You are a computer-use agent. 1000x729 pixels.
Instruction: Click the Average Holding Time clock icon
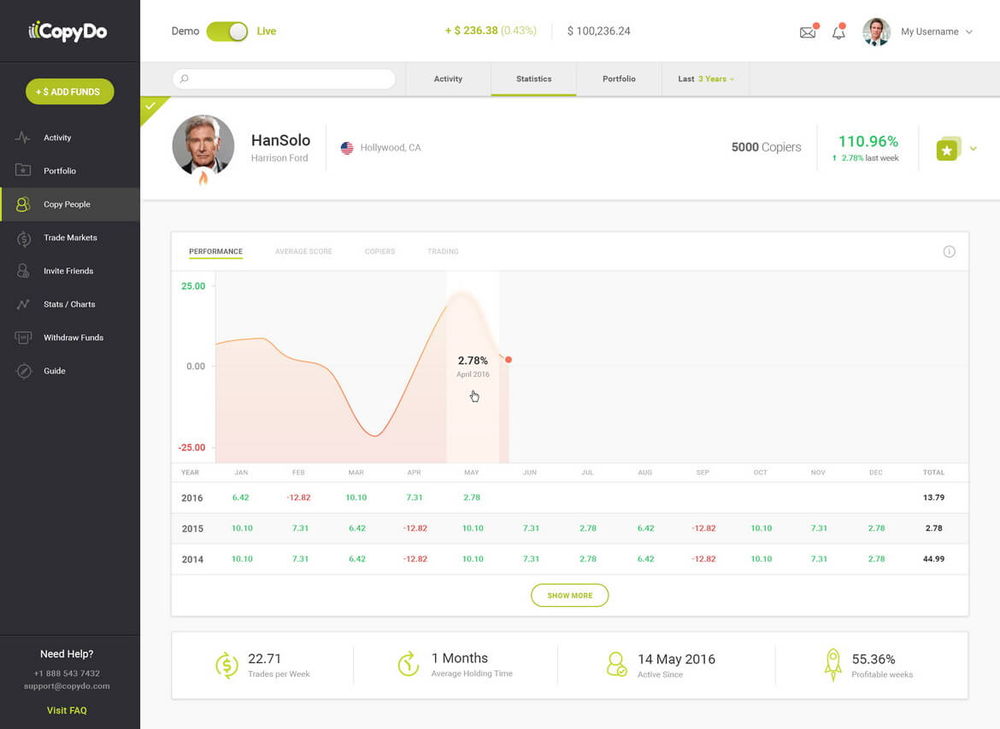point(409,664)
